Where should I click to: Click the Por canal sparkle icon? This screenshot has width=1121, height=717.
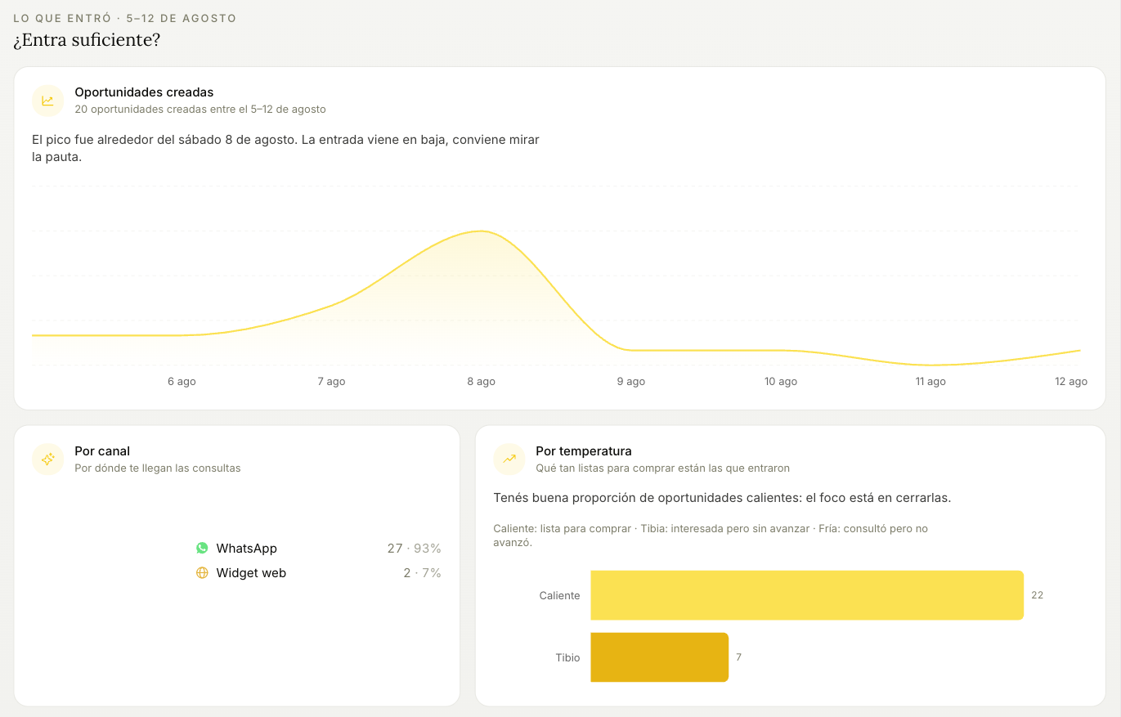[x=47, y=459]
